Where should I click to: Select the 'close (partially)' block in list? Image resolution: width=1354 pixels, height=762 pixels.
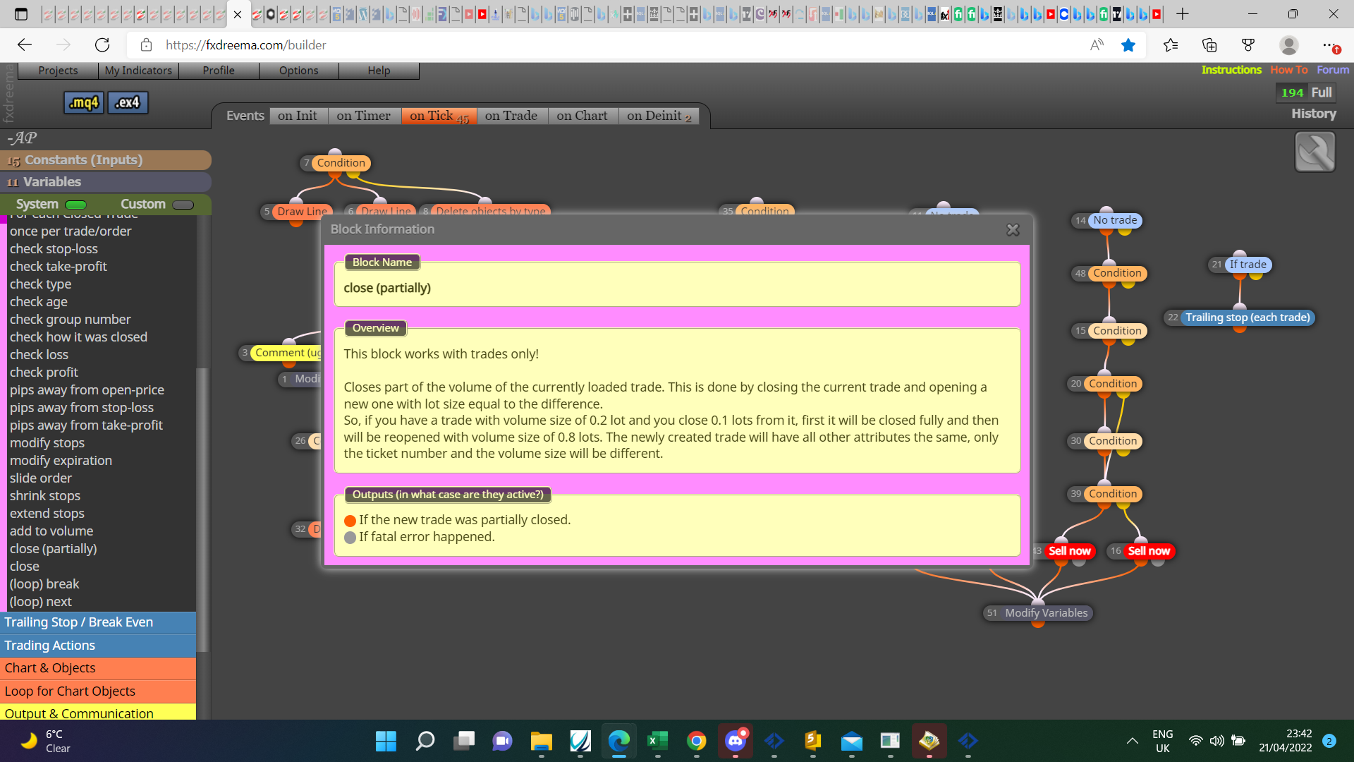53,549
